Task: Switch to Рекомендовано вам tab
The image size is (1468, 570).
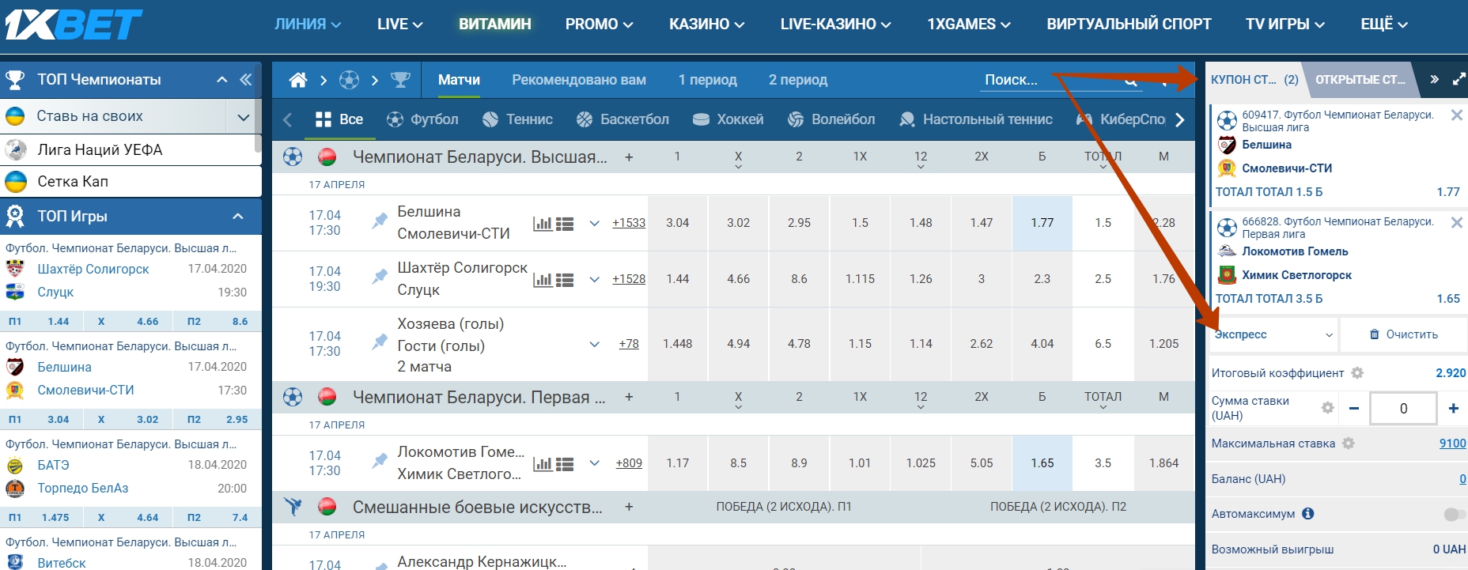Action: pyautogui.click(x=579, y=80)
